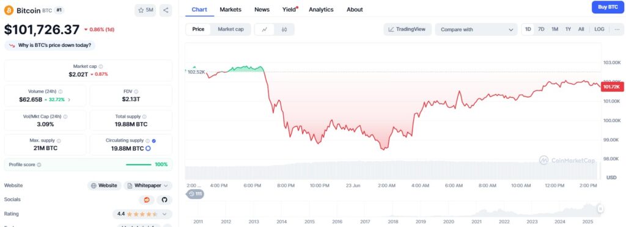Click the Buy BTC button

608,7
